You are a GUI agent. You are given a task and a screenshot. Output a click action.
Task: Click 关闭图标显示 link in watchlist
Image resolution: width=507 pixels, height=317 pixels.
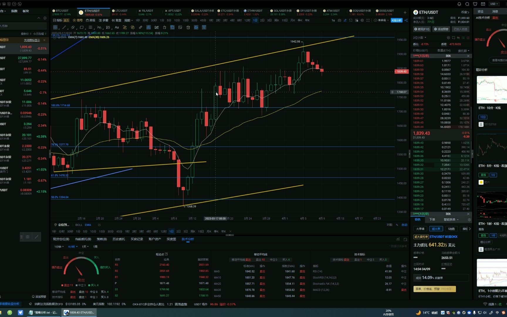pos(32,40)
